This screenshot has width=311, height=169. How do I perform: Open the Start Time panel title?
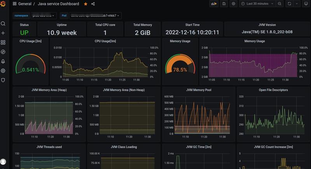click(192, 25)
